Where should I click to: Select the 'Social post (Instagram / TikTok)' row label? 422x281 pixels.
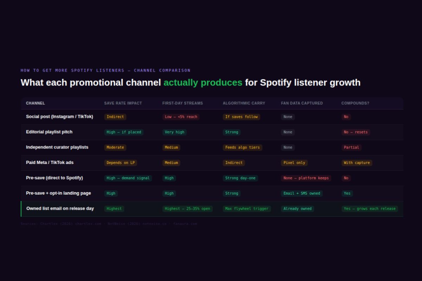tap(59, 117)
